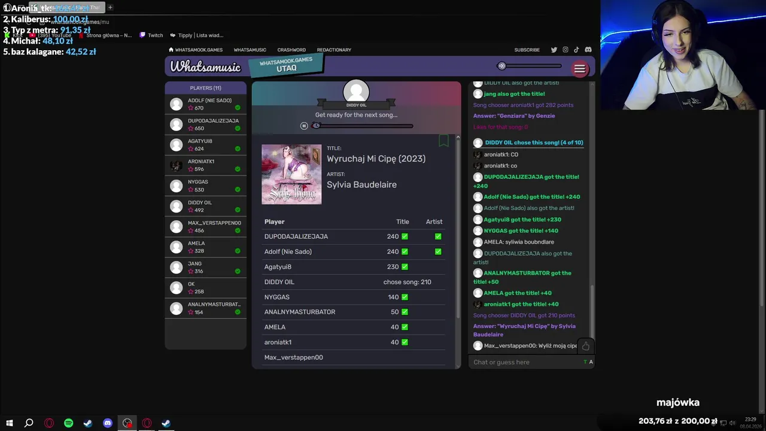This screenshot has height=431, width=766.
Task: Switch to OBS in the taskbar
Action: 127,423
